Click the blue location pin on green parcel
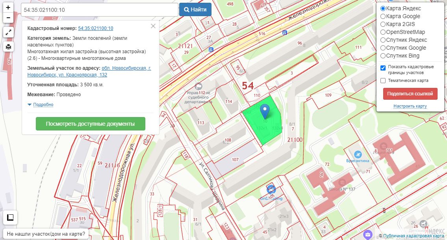The image size is (447, 240). [265, 112]
